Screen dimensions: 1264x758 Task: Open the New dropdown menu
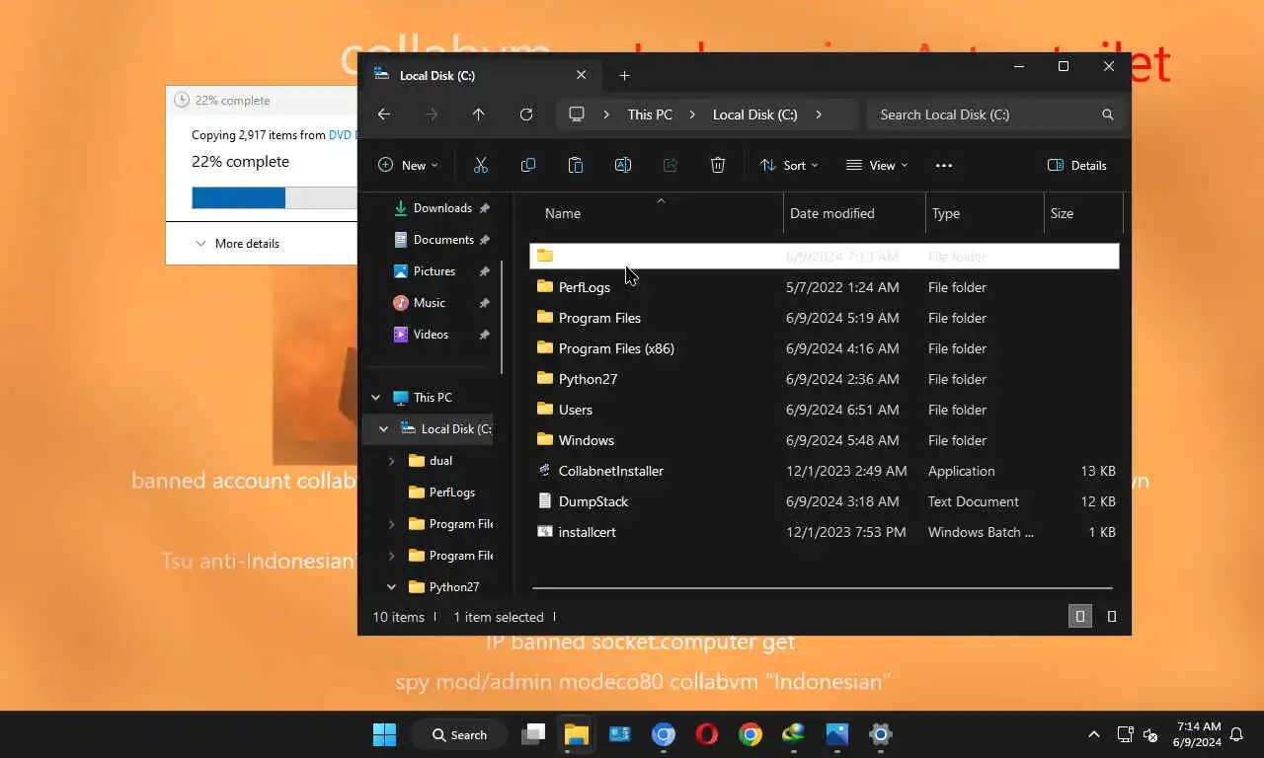408,165
